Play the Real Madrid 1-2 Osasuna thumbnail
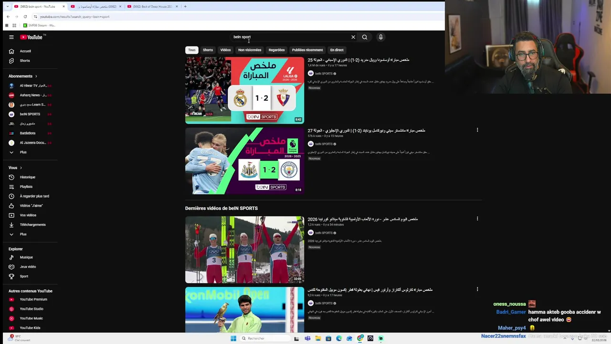Screen dimensions: 611x344 tap(244, 90)
